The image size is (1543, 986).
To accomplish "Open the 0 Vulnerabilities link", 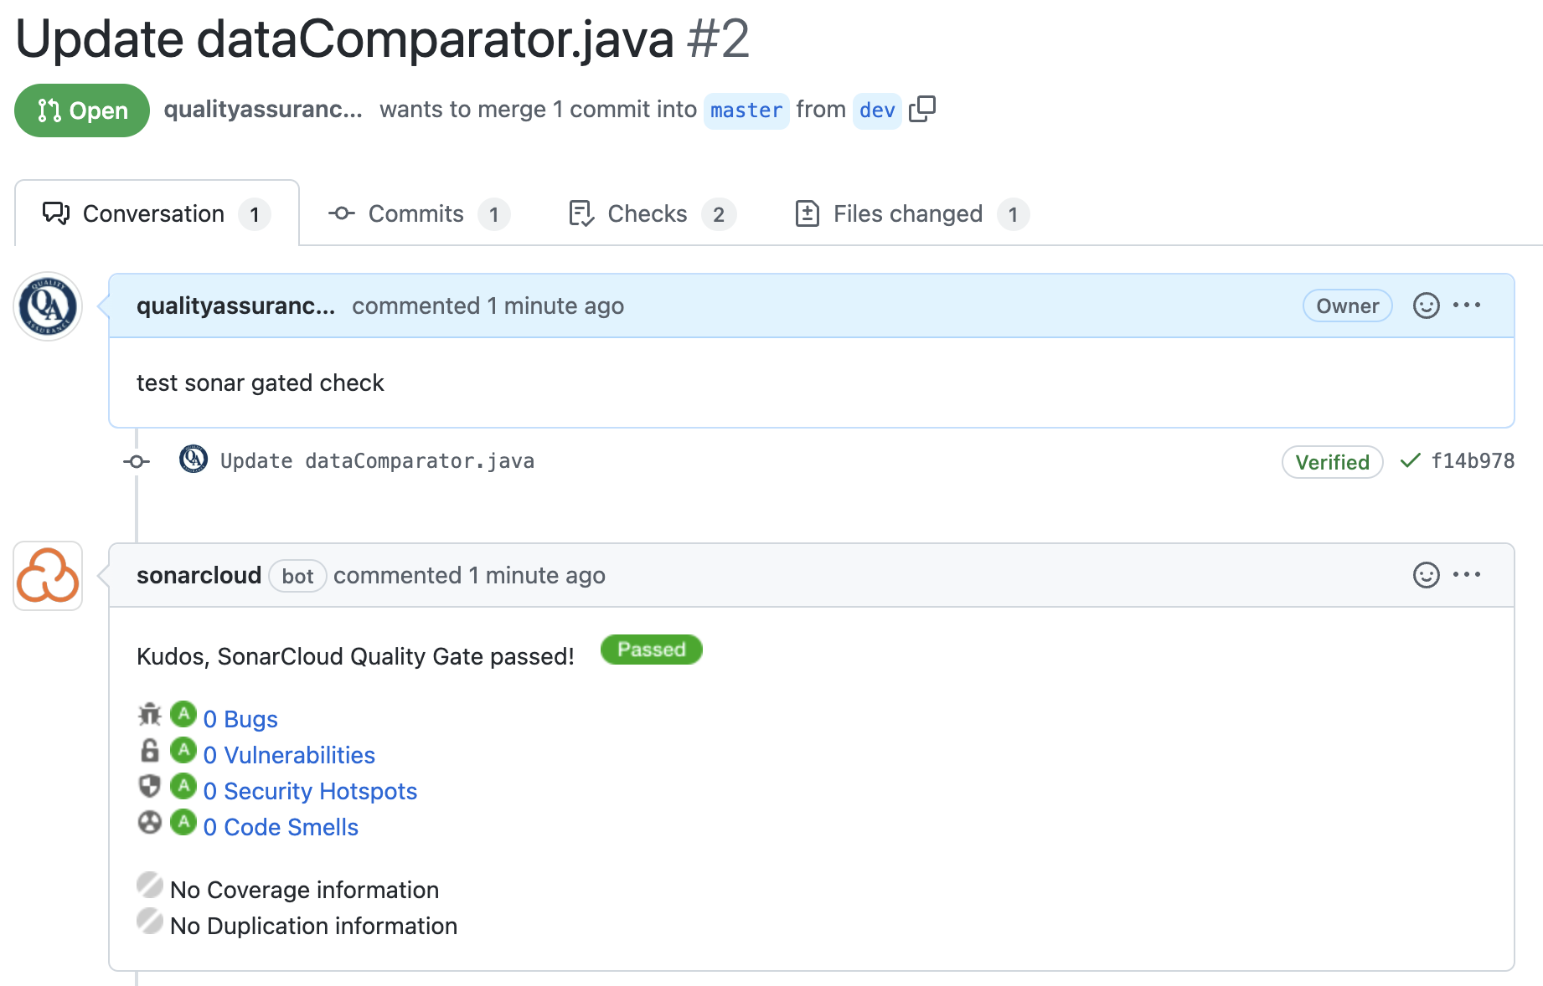I will pos(289,755).
